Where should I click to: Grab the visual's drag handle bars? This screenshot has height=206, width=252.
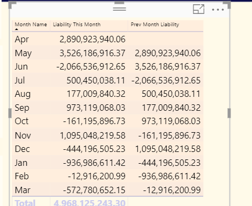click(120, 9)
